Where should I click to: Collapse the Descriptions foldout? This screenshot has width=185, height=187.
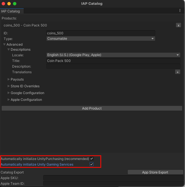[x=9, y=50]
